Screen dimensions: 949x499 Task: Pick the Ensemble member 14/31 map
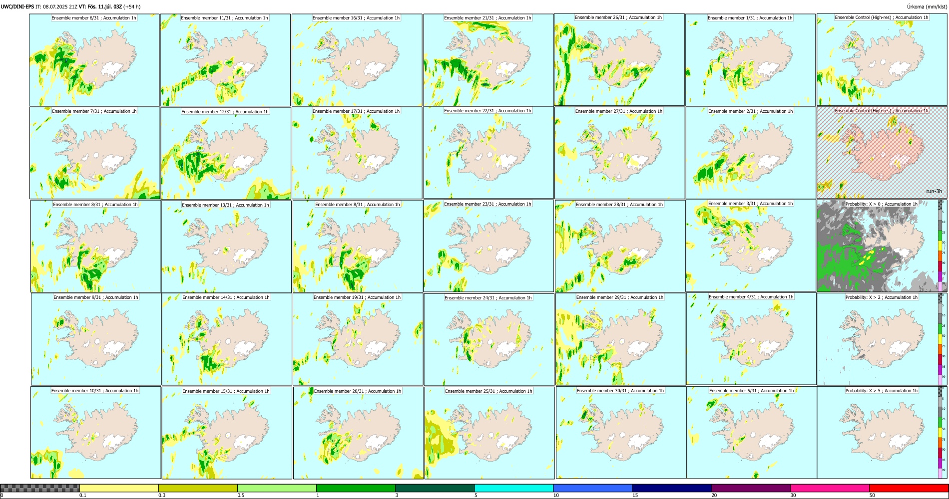click(226, 339)
